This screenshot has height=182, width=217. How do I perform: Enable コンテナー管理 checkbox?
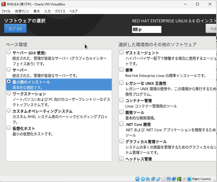122,100
